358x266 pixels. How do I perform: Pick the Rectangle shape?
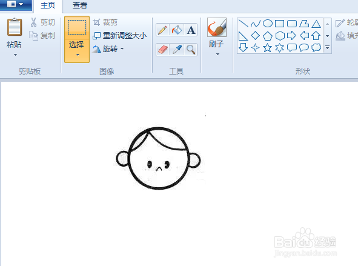(280, 24)
